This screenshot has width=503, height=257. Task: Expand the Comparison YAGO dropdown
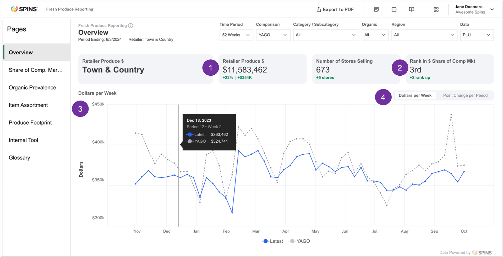click(273, 35)
